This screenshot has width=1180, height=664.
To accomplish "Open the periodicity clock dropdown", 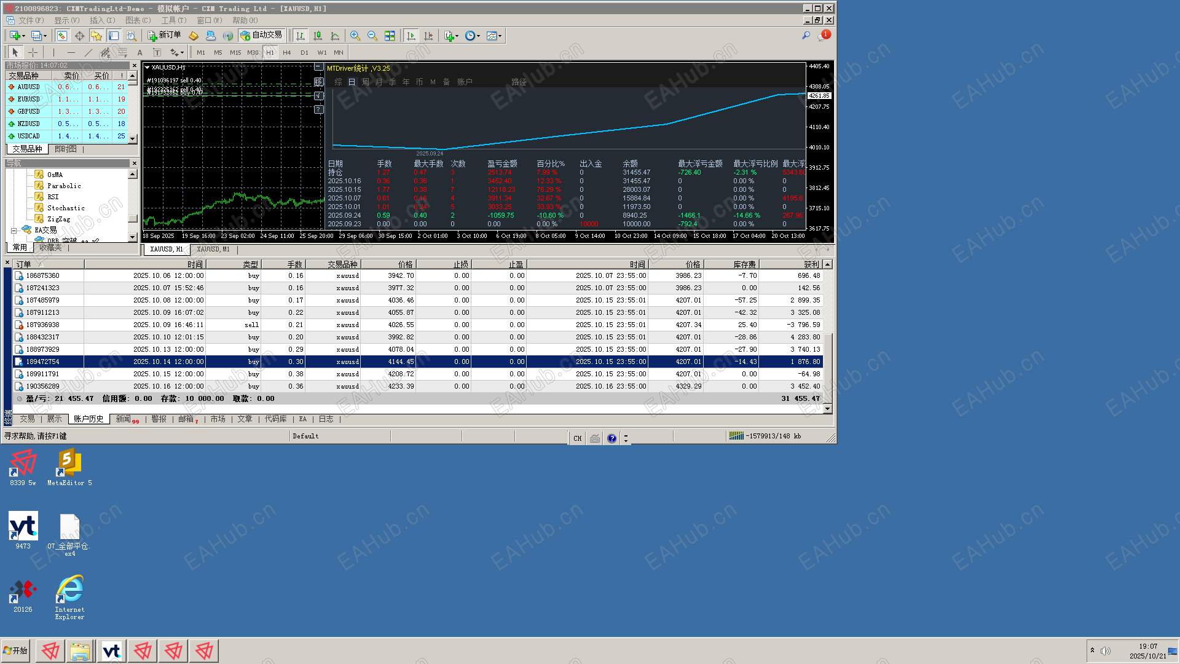I will (x=472, y=36).
